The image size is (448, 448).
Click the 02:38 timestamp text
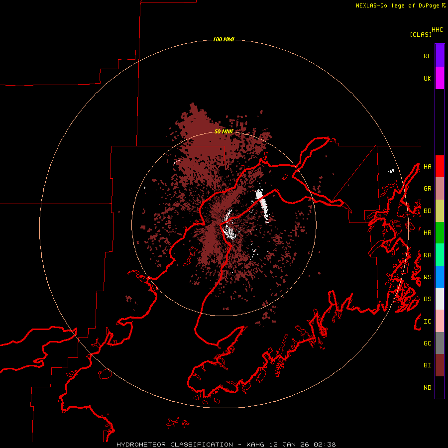[325, 445]
